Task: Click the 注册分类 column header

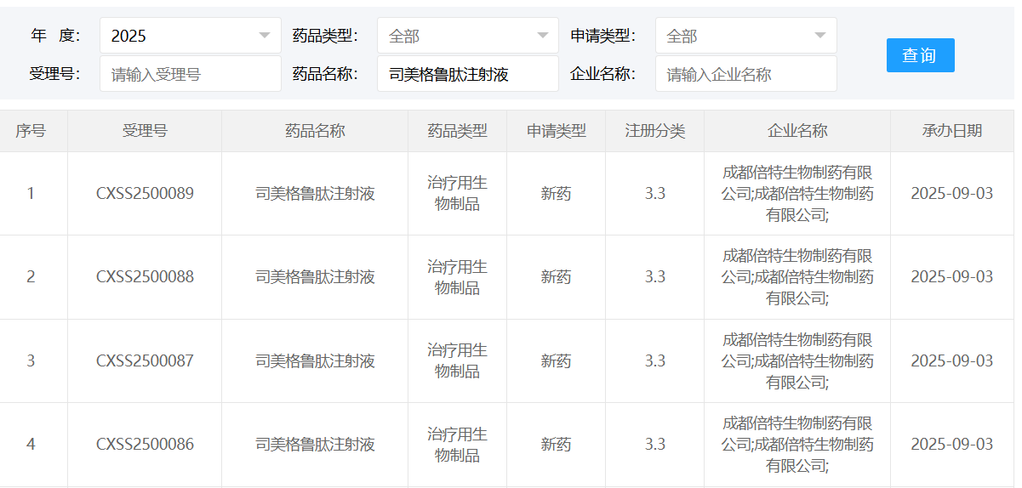Action: [x=654, y=131]
